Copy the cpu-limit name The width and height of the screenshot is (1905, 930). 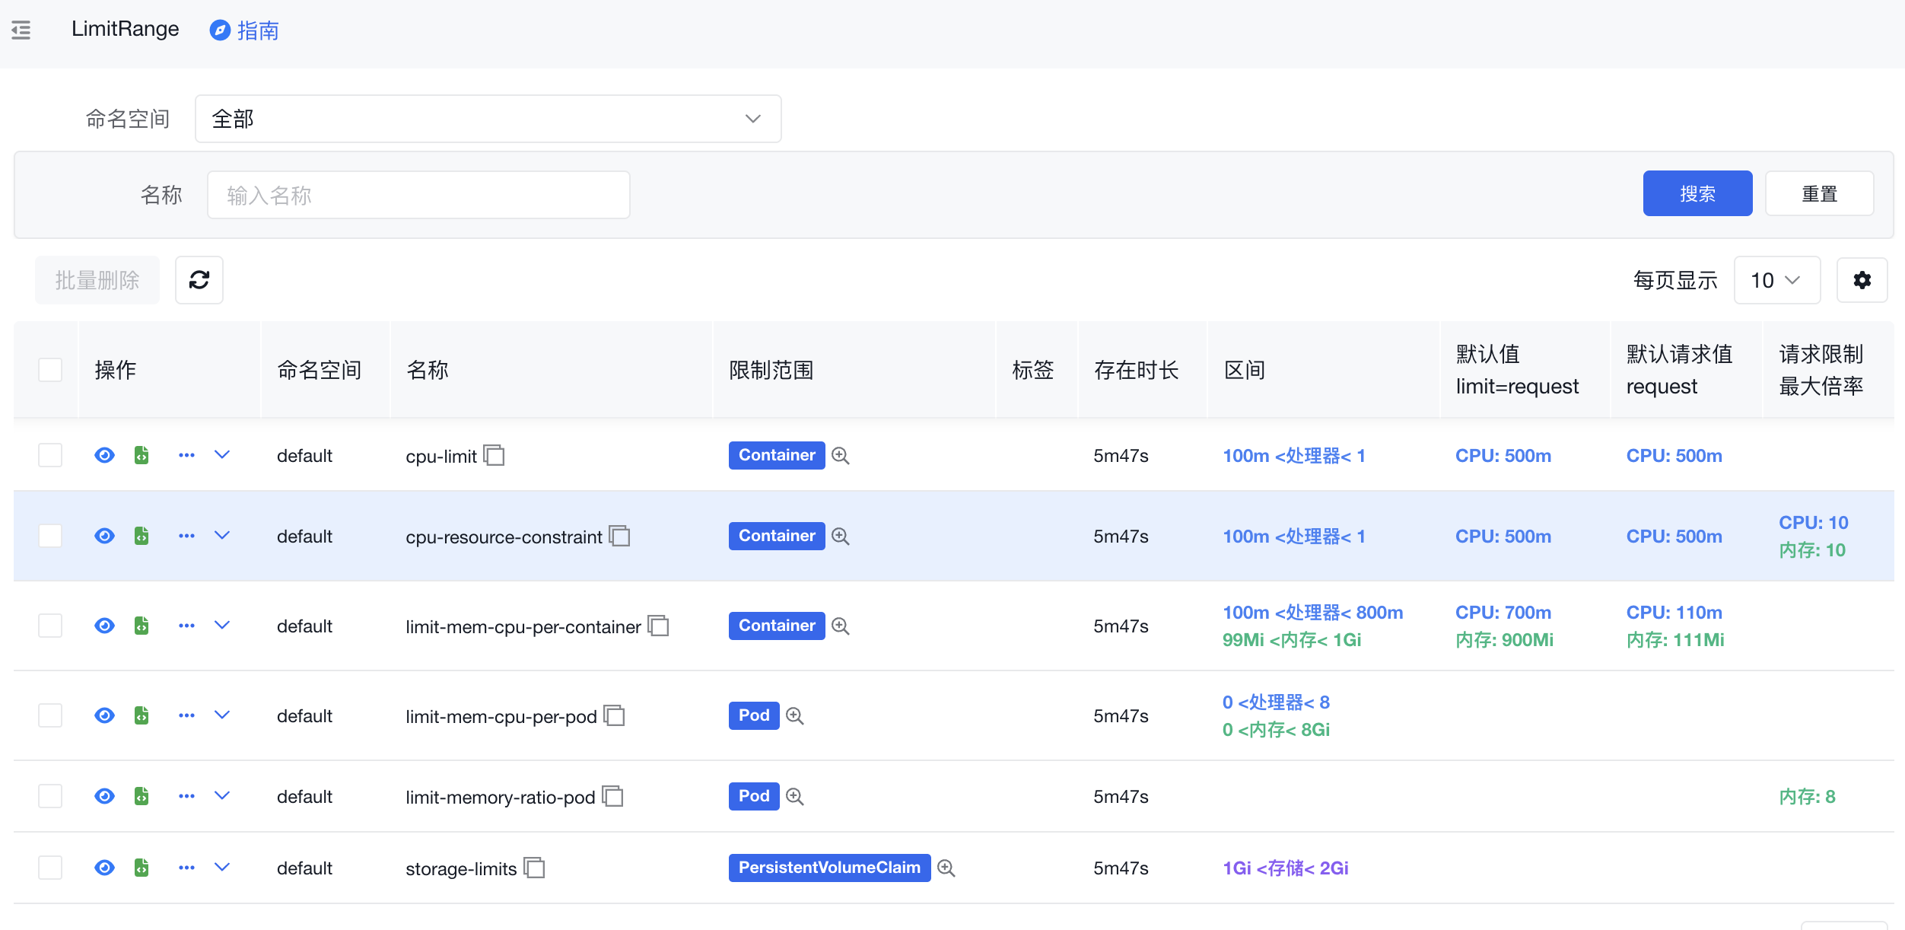[x=495, y=455]
